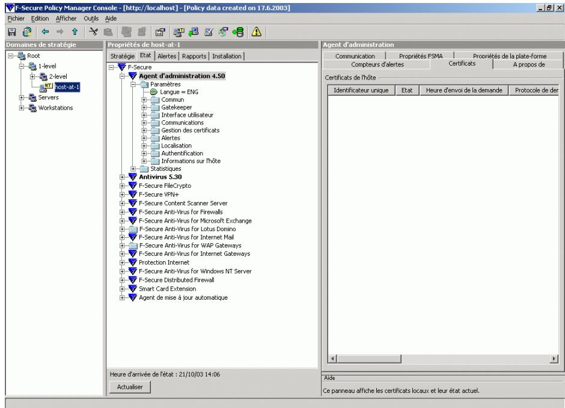This screenshot has height=408, width=565.
Task: Open the Aide menu
Action: [111, 19]
